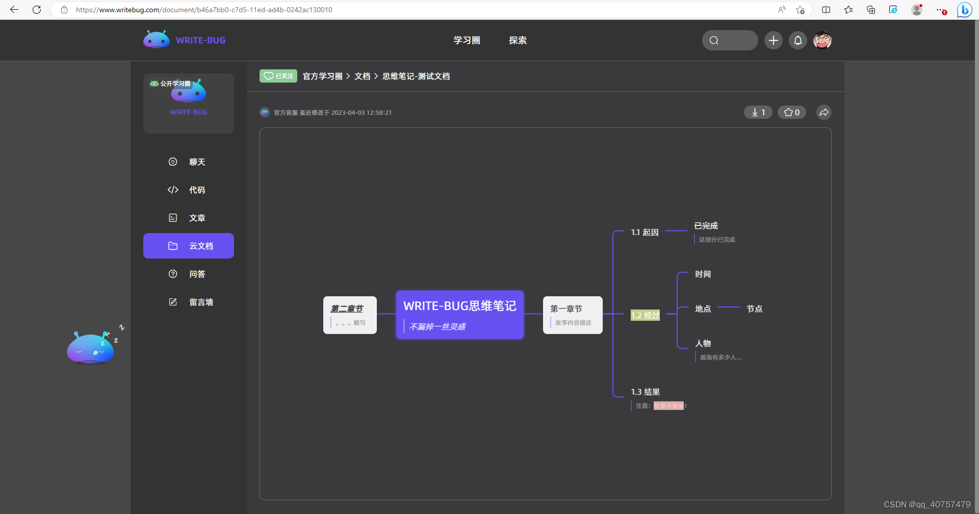Select the 节点 leaf node
This screenshot has width=979, height=514.
(x=755, y=309)
